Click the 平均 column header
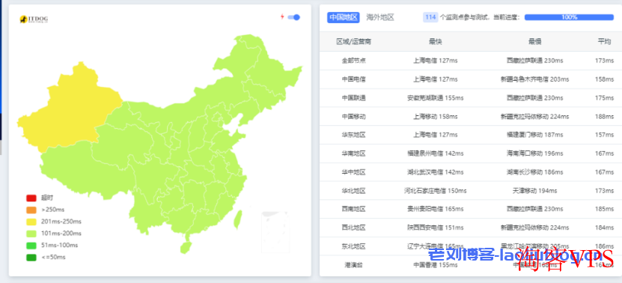 605,42
